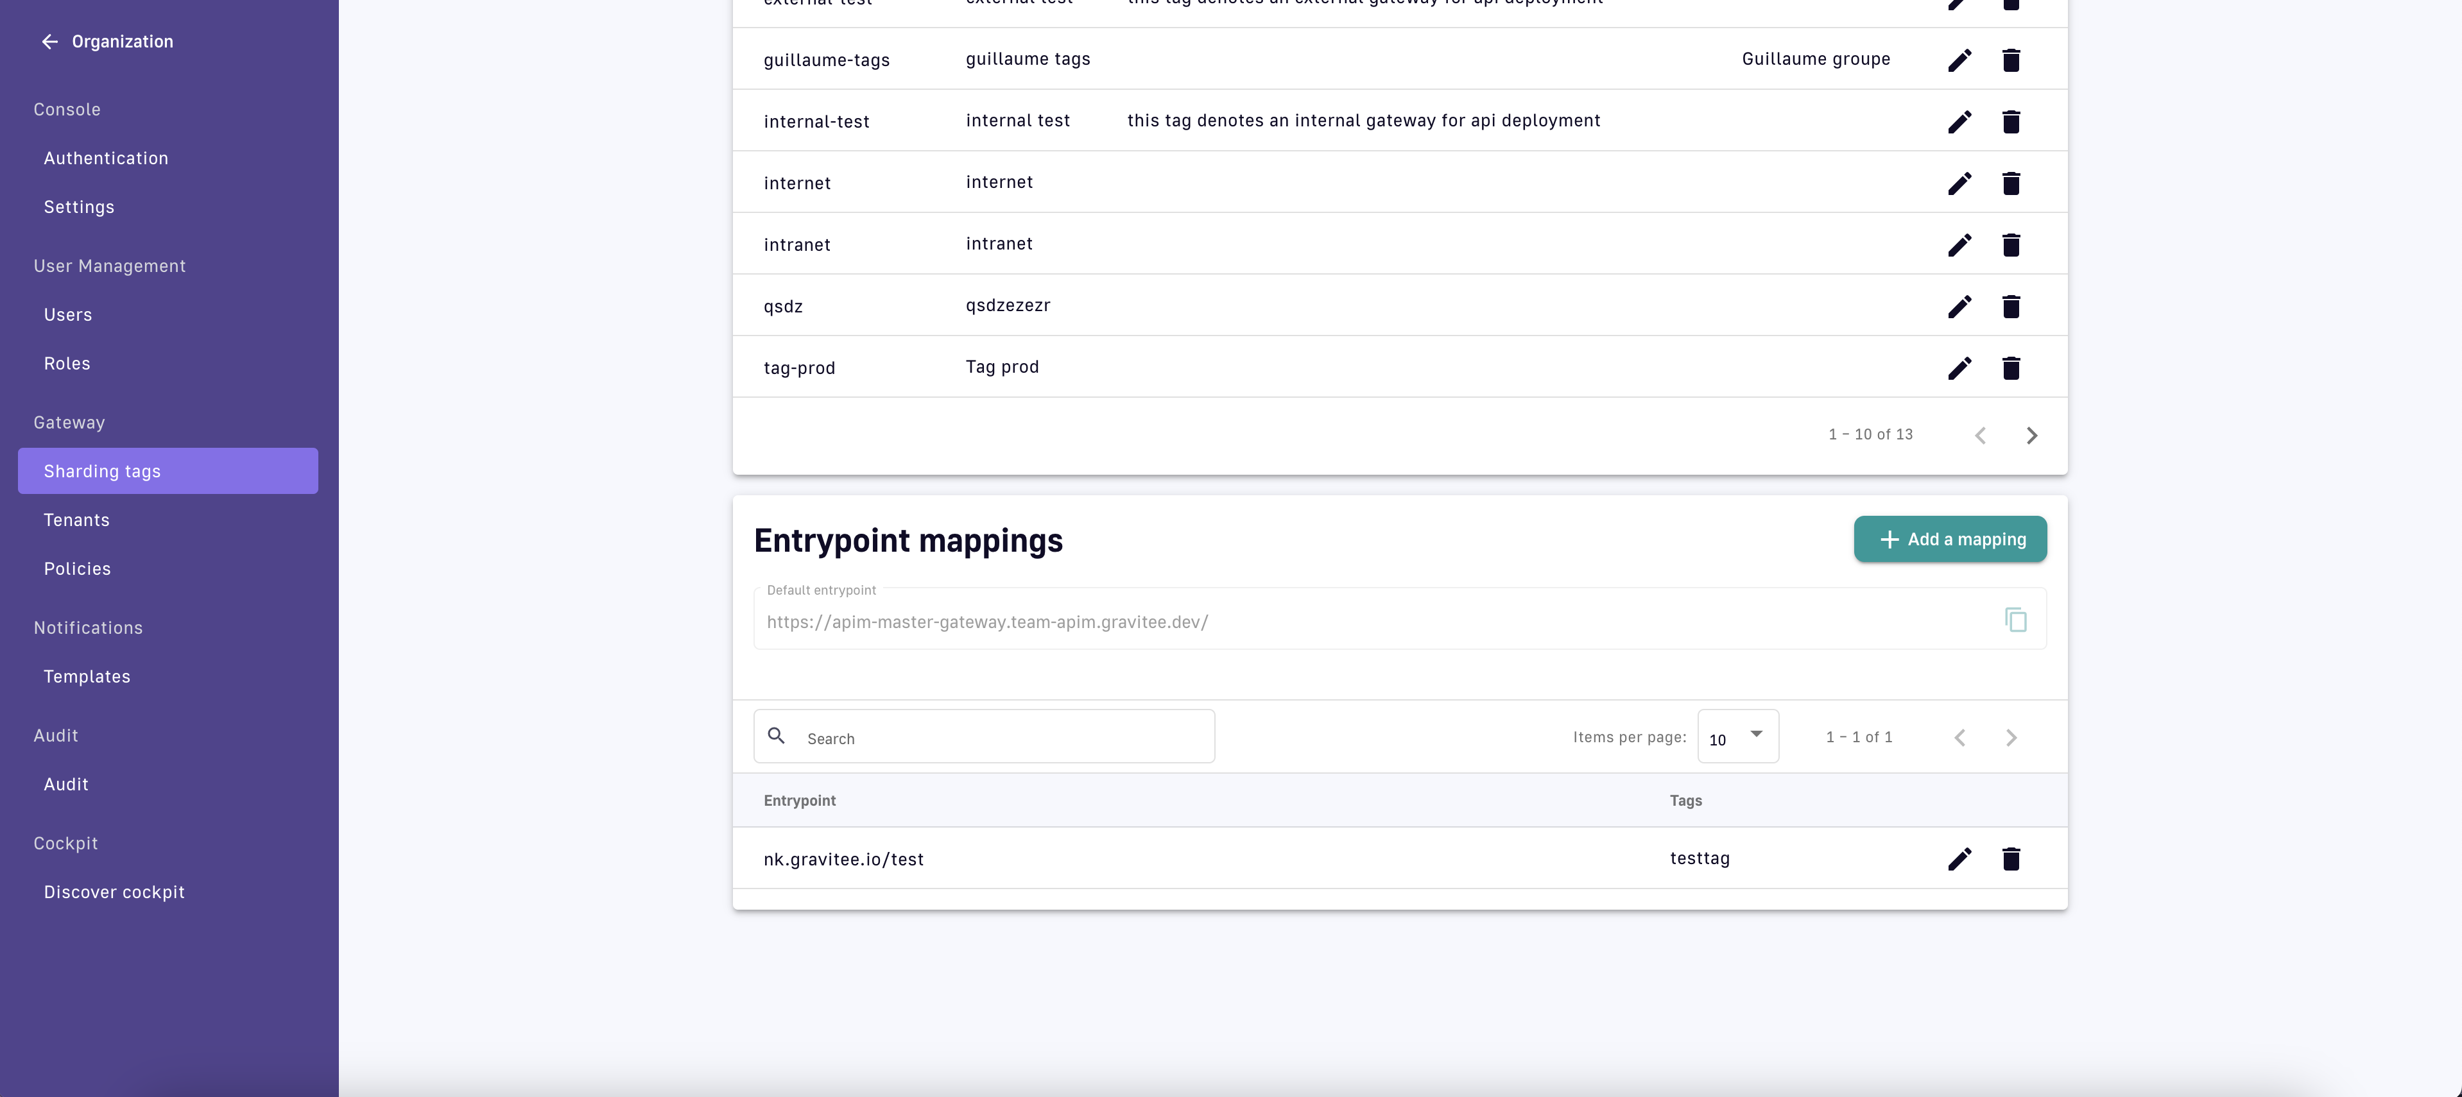Open Notification Templates

pos(87,677)
